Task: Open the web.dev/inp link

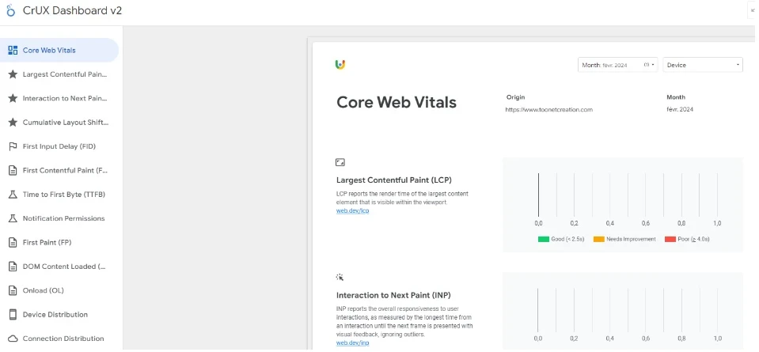Action: [353, 343]
